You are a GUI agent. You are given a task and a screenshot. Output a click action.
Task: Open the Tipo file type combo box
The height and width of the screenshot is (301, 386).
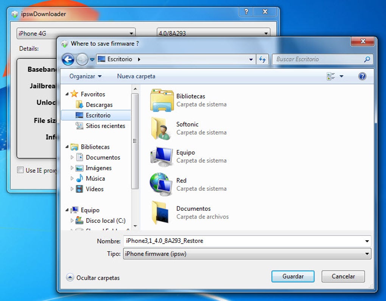247,253
